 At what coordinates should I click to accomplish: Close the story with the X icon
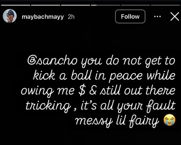174,17
